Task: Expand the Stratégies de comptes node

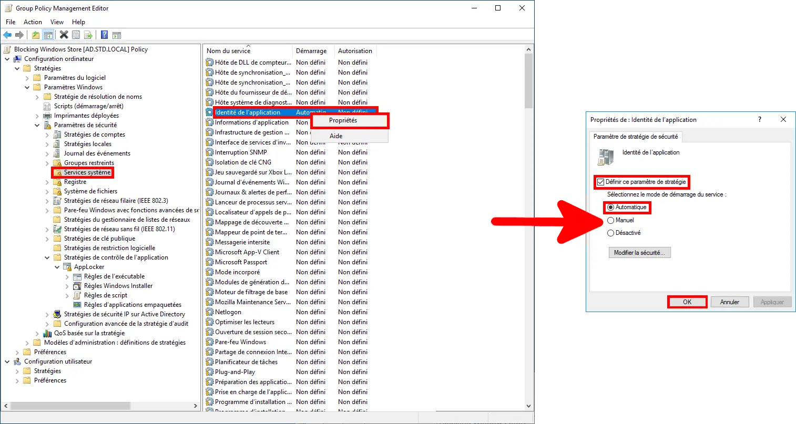Action: (x=47, y=134)
